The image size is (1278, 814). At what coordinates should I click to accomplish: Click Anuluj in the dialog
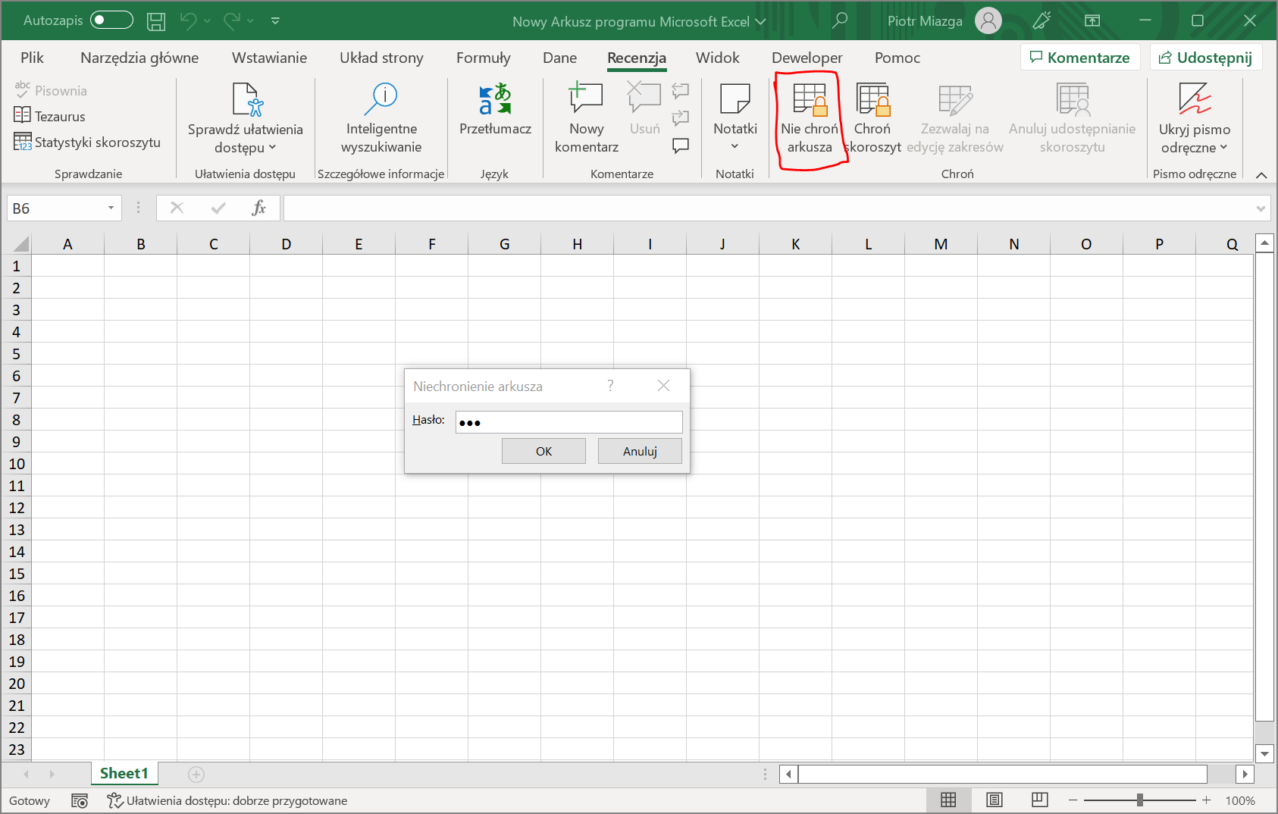640,451
